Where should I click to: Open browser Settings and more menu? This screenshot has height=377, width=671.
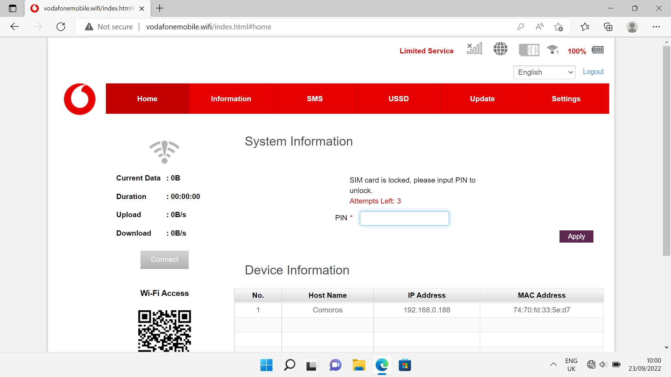(656, 27)
